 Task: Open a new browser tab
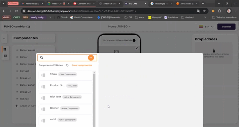click(x=203, y=3)
